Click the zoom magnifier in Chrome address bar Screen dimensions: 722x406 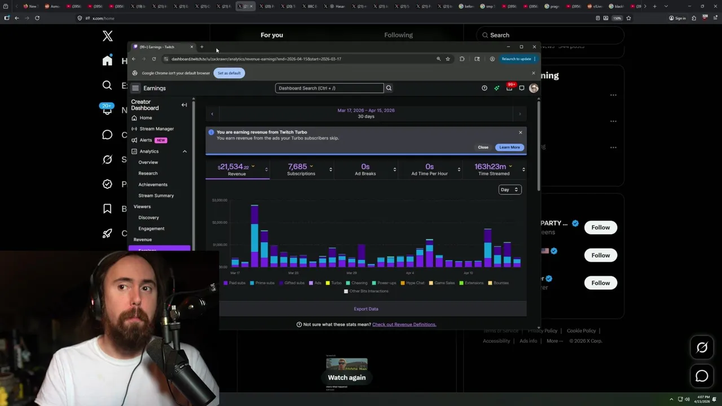[x=438, y=59]
